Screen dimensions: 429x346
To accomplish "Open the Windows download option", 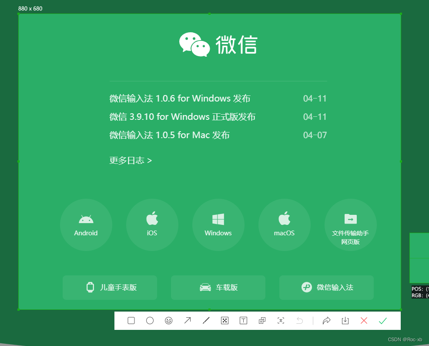I will [x=218, y=225].
